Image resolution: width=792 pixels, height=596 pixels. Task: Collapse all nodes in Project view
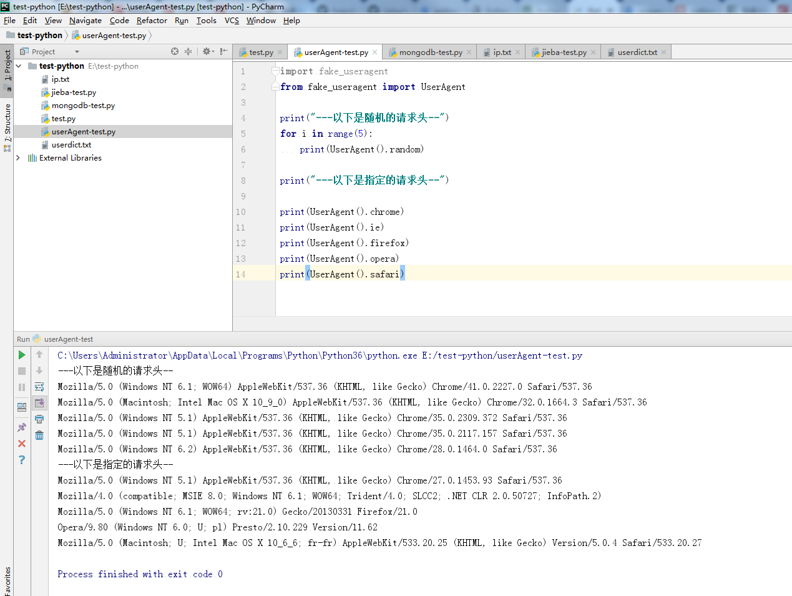tap(188, 51)
